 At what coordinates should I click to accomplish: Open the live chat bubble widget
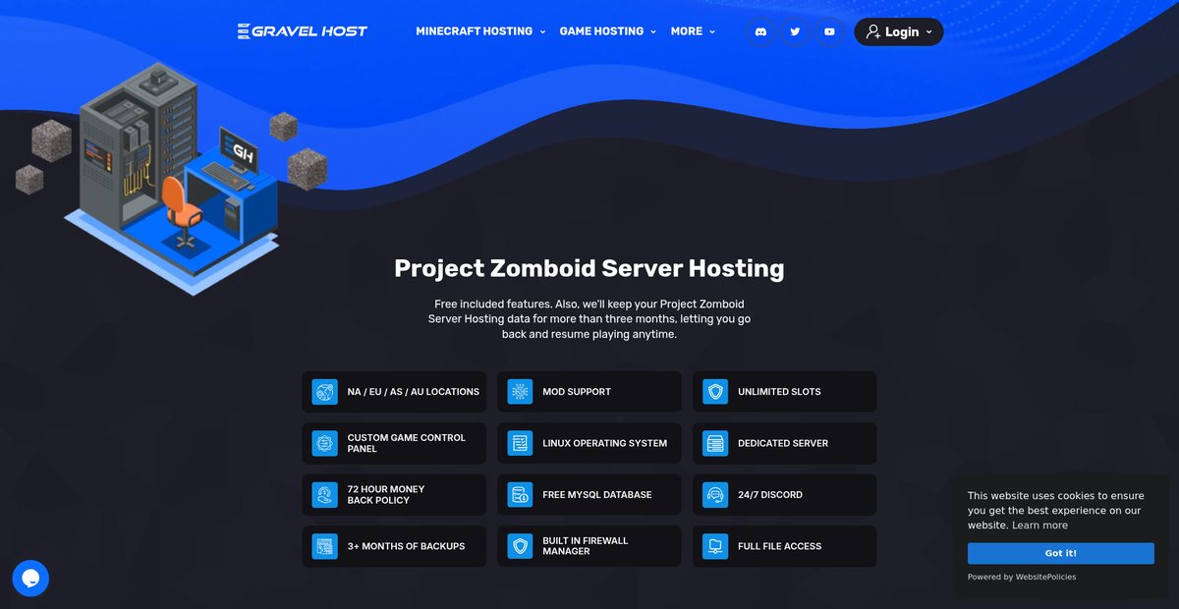pos(30,579)
